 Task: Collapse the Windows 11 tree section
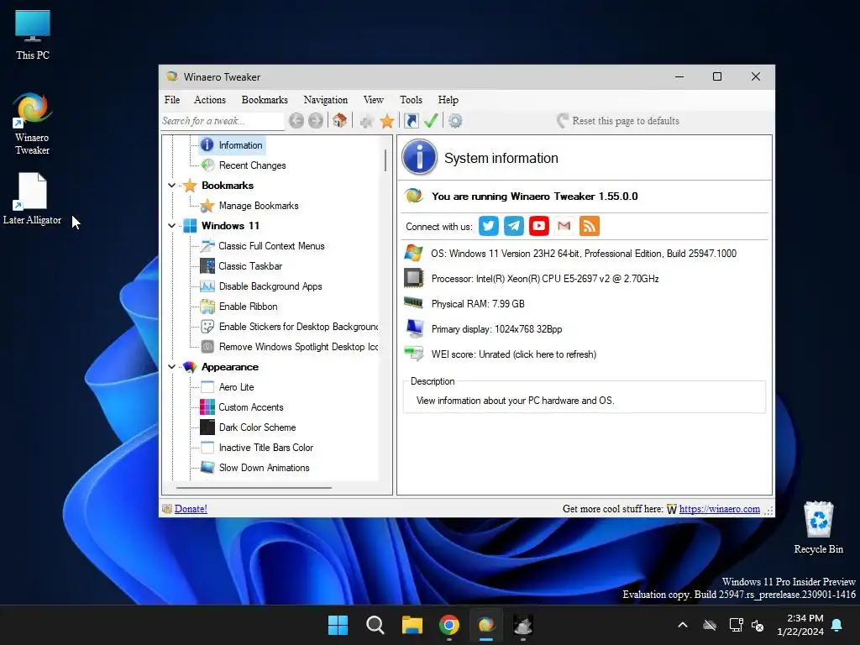(171, 225)
